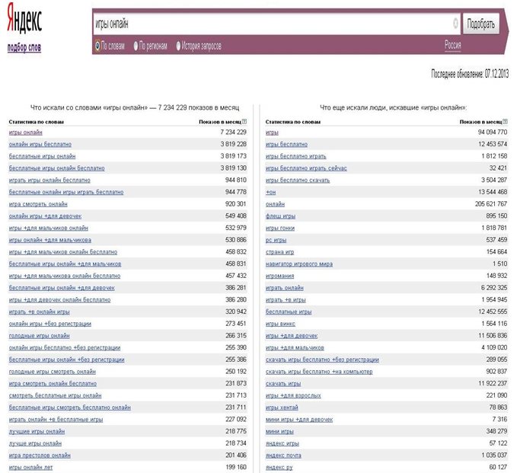Open бесплатные игры онлайн +для мальчиков link
517x473 pixels.
click(65, 264)
